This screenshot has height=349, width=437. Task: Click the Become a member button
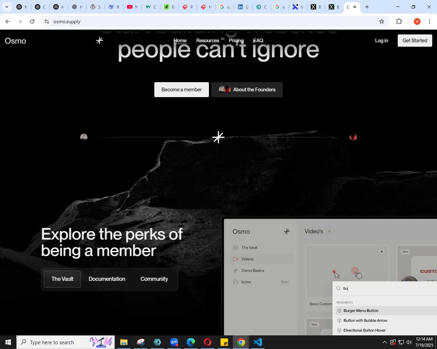click(182, 90)
